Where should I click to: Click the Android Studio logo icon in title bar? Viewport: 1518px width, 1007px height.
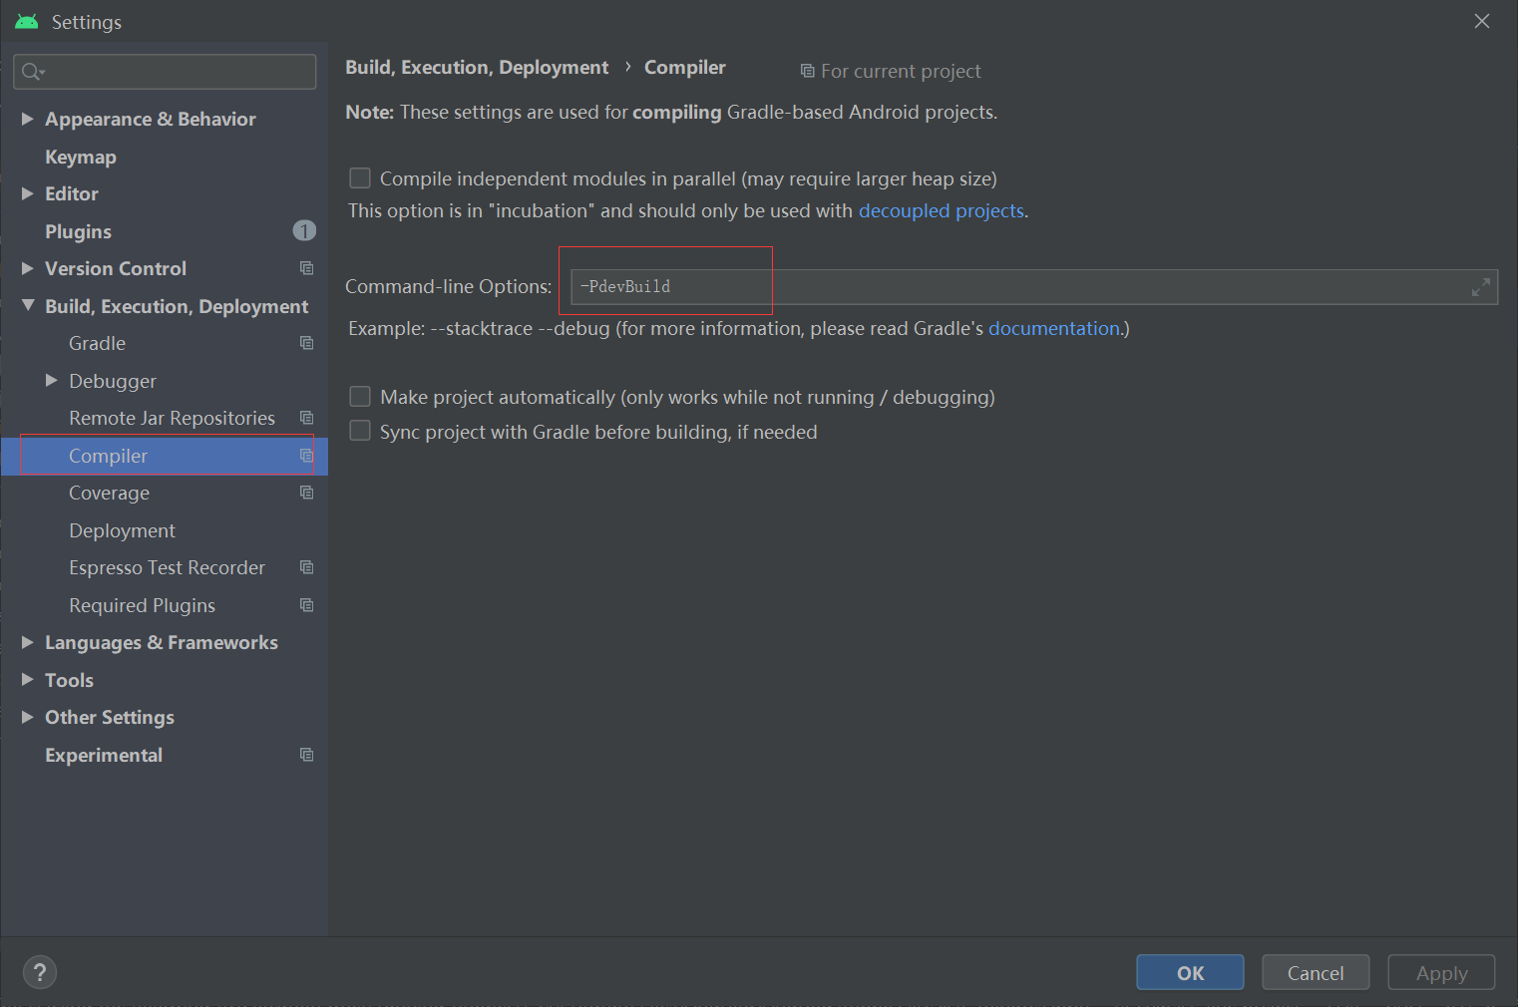tap(27, 21)
